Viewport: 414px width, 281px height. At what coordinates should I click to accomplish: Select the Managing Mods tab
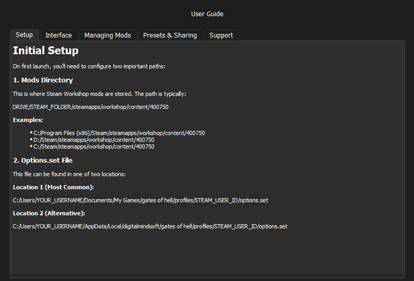click(107, 35)
